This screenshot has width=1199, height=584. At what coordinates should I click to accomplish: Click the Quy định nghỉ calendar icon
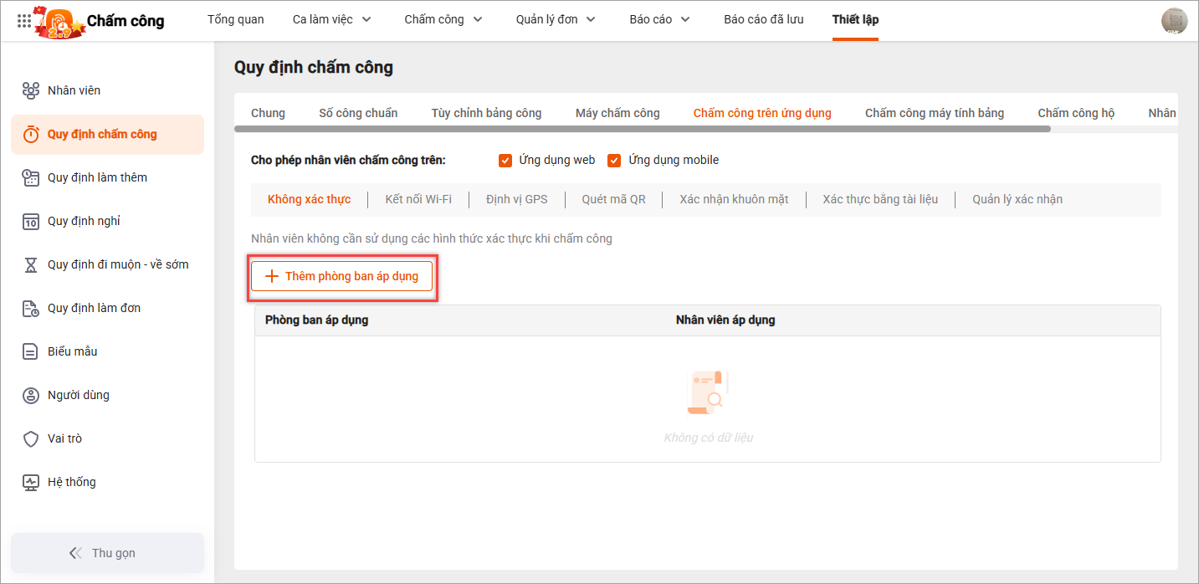pyautogui.click(x=31, y=221)
